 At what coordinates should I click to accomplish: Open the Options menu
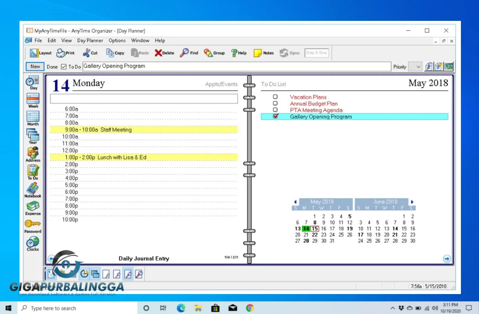point(117,40)
